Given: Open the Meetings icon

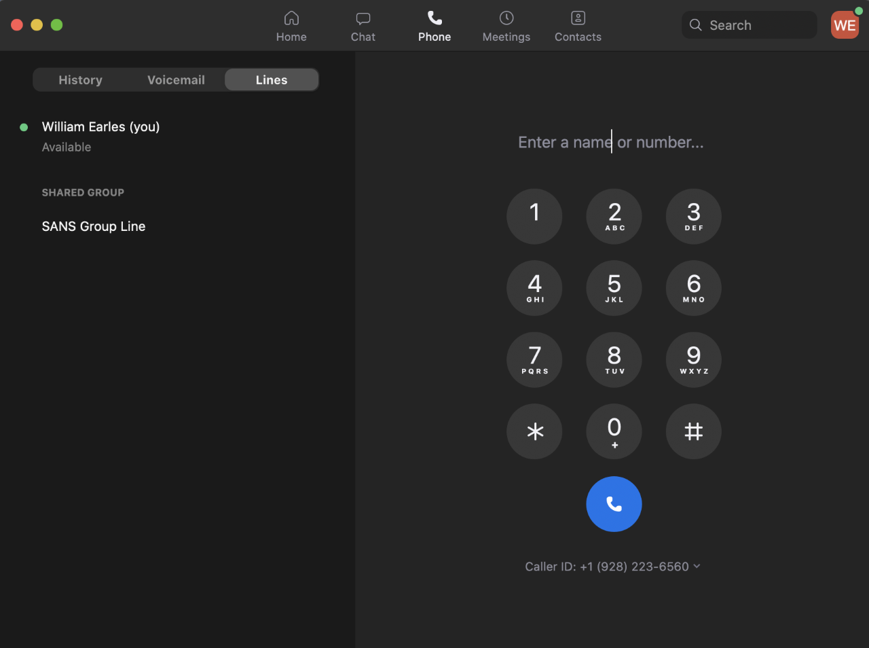Looking at the screenshot, I should (x=506, y=18).
